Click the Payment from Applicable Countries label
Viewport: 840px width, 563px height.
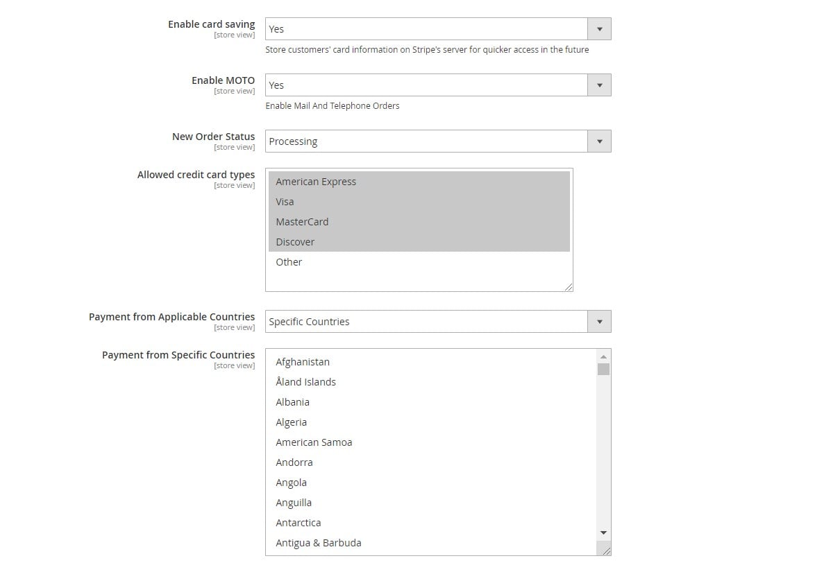[171, 317]
